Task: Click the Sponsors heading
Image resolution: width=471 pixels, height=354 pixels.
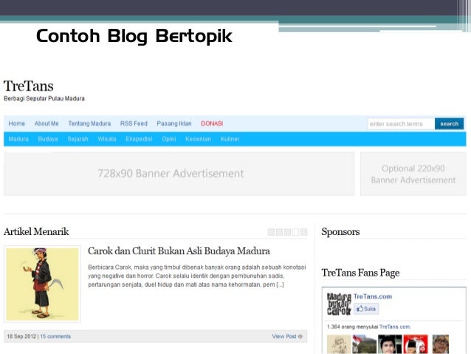Action: (x=340, y=231)
